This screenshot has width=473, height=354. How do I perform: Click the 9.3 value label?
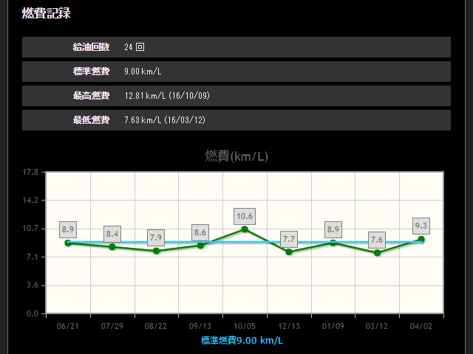(x=421, y=226)
